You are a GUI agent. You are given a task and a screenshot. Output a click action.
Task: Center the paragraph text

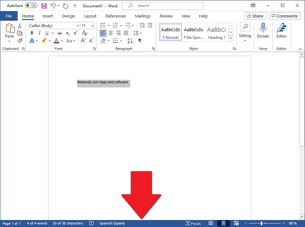[x=111, y=33]
